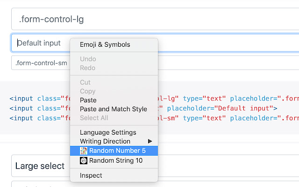
Task: Select Emoji & Symbols from context menu
Action: click(x=105, y=44)
